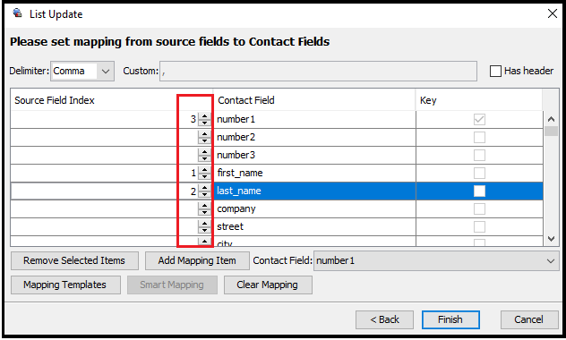Cancel the list update dialog
Screen dimensions: 566x340
tap(528, 319)
